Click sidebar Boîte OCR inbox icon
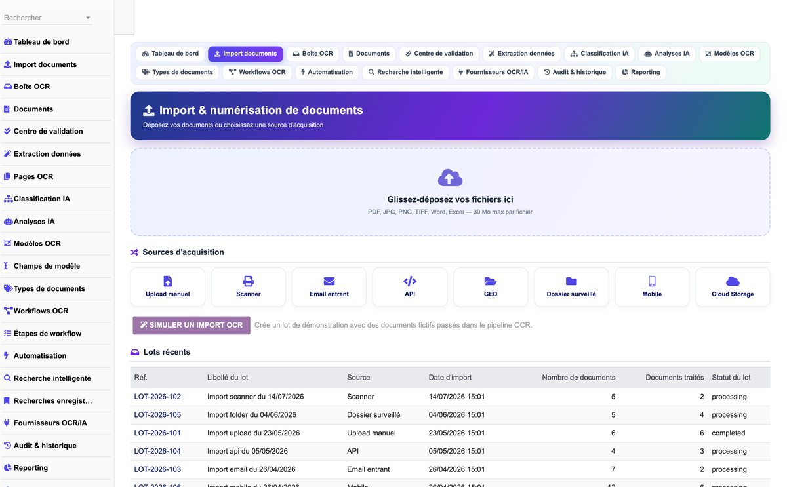The image size is (787, 487). click(x=8, y=87)
